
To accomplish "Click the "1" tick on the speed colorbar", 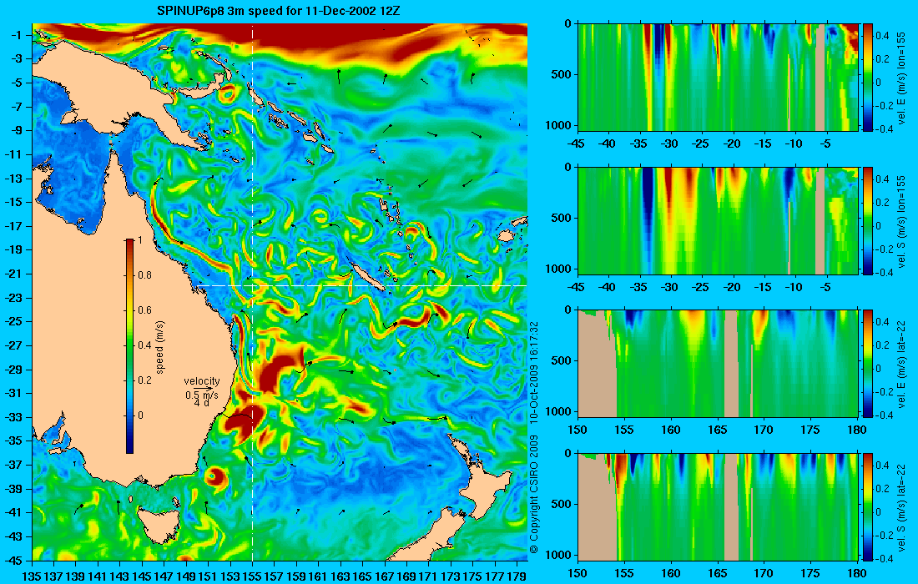I will 139,240.
